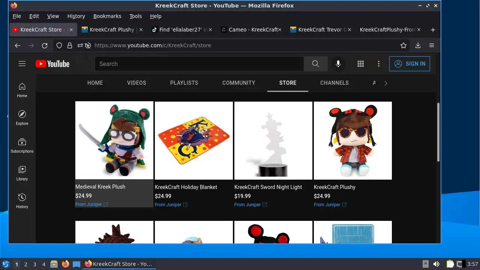Open the YouTube guide hamburger menu
480x270 pixels.
[x=22, y=64]
